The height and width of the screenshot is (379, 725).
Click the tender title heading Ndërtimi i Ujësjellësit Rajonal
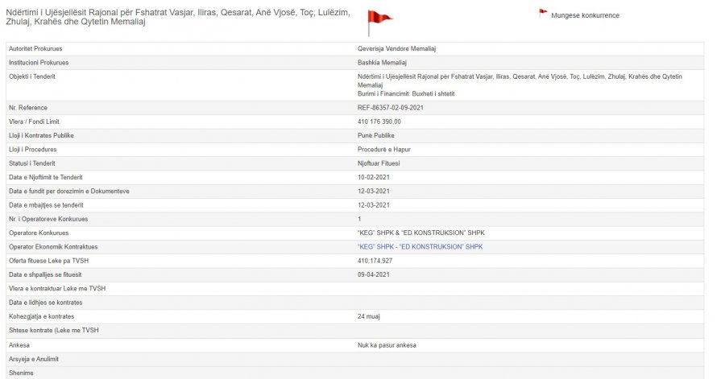pos(178,17)
